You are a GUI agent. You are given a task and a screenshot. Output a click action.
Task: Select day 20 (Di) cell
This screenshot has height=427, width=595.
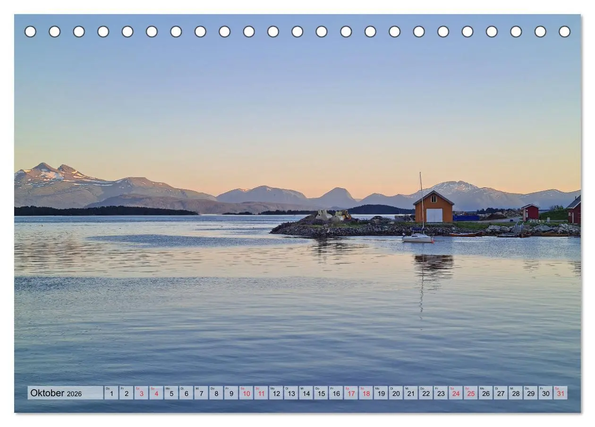(396, 393)
